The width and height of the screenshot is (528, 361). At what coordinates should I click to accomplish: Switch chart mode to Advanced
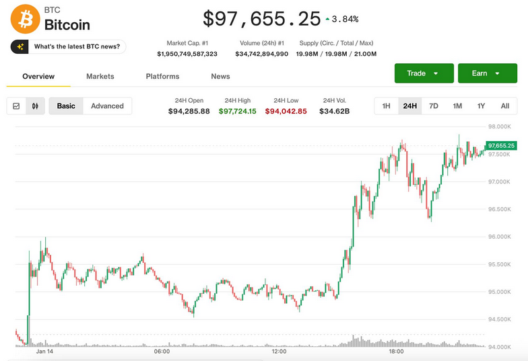coord(107,106)
